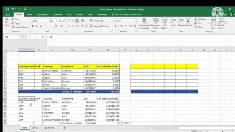The height and width of the screenshot is (132, 235).
Task: Open the Sheet1 worksheet tab
Action: pyautogui.click(x=35, y=128)
